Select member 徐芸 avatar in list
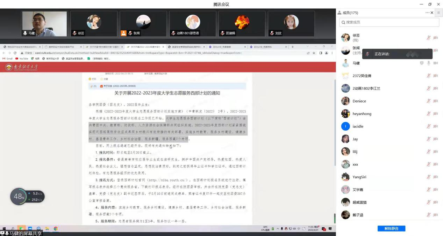 click(x=345, y=38)
